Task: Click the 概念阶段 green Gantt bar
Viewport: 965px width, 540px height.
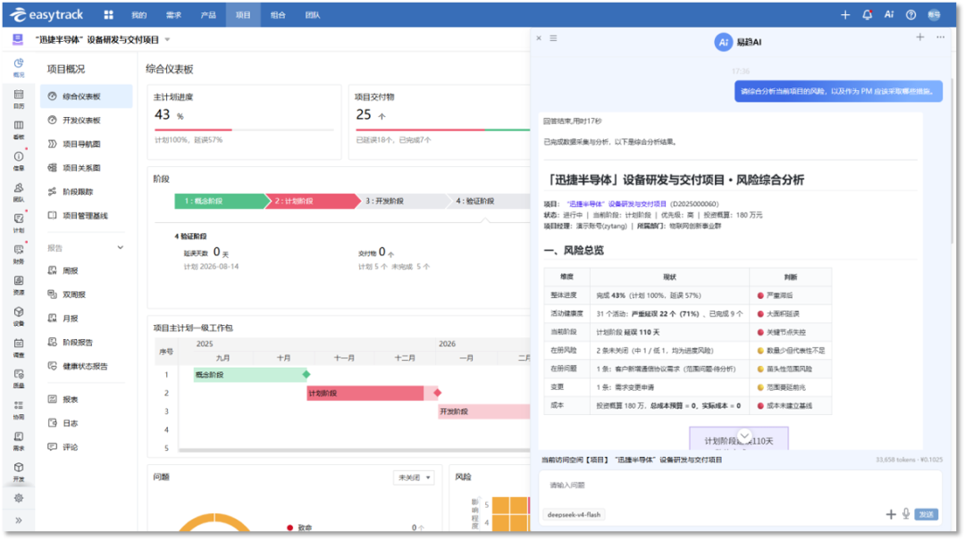Action: pyautogui.click(x=249, y=375)
